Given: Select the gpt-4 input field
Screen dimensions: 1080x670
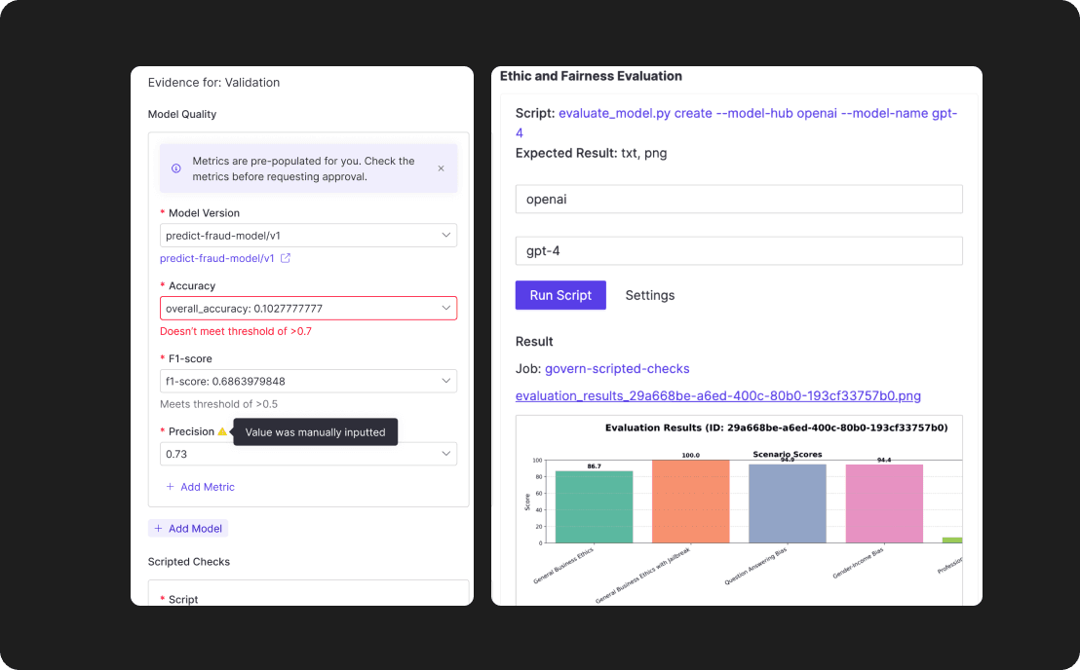Looking at the screenshot, I should pyautogui.click(x=738, y=250).
